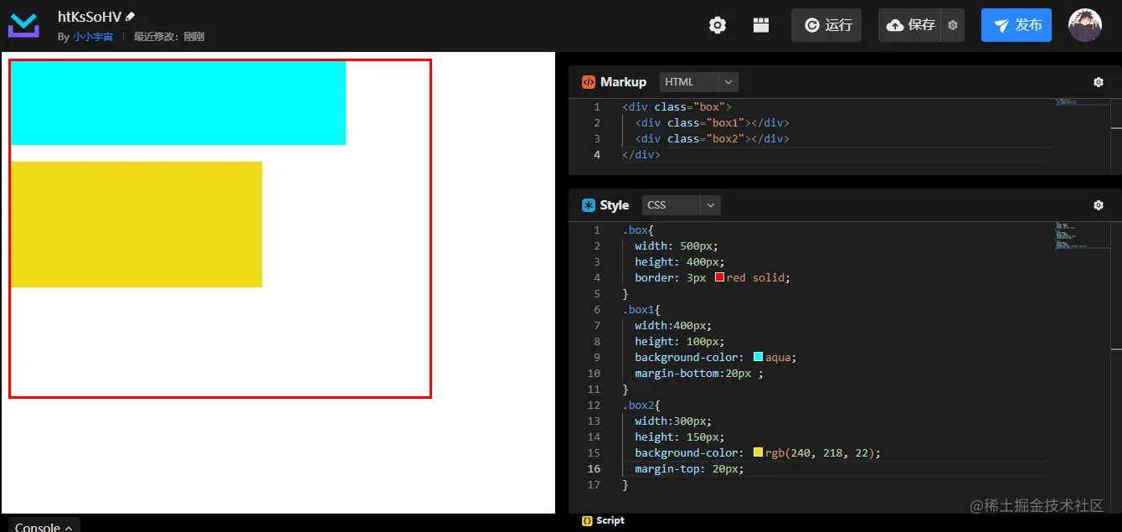Click yellow rgb color swatch in CSS
Image resolution: width=1122 pixels, height=532 pixels.
point(758,452)
